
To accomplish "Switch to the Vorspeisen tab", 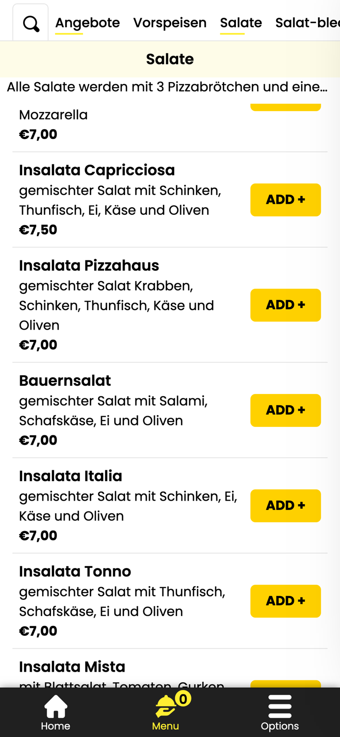I will click(170, 23).
